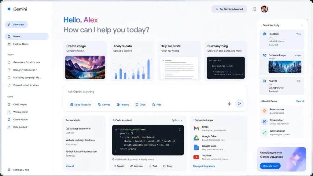
Task: Open Python function optimization chat
Action: coord(81,152)
